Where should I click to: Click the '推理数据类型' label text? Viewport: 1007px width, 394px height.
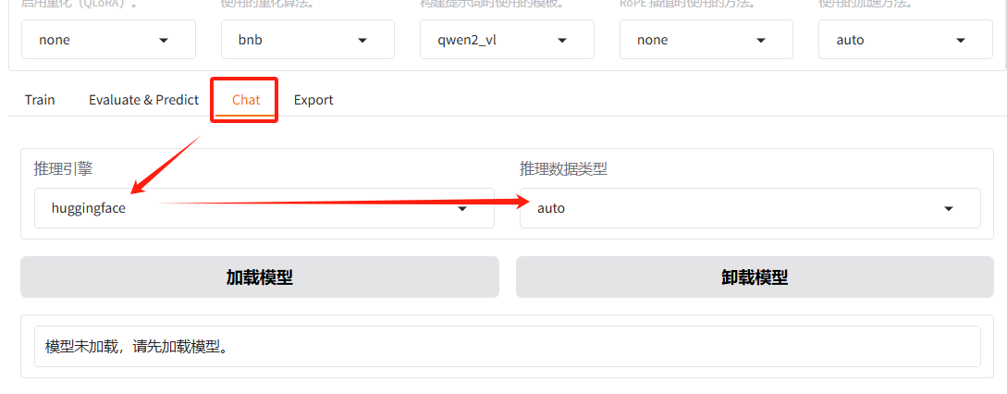coord(563,169)
